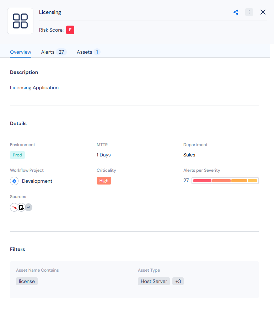The width and height of the screenshot is (274, 331).
Task: Click the 27 alerts count badge
Action: pyautogui.click(x=61, y=52)
